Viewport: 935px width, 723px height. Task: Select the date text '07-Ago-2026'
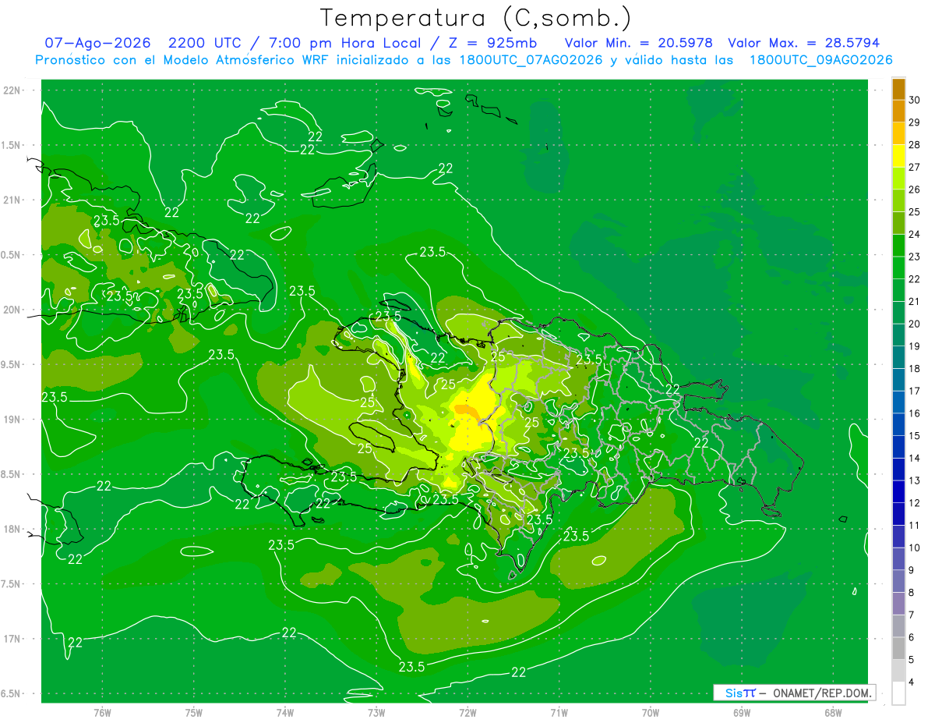point(97,43)
